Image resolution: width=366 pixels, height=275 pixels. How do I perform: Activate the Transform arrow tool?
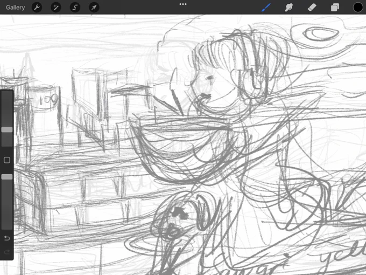point(94,8)
